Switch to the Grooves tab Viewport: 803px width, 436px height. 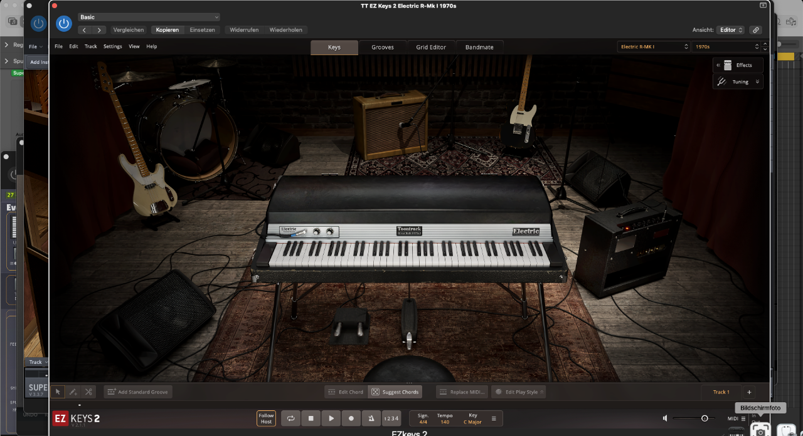point(383,47)
